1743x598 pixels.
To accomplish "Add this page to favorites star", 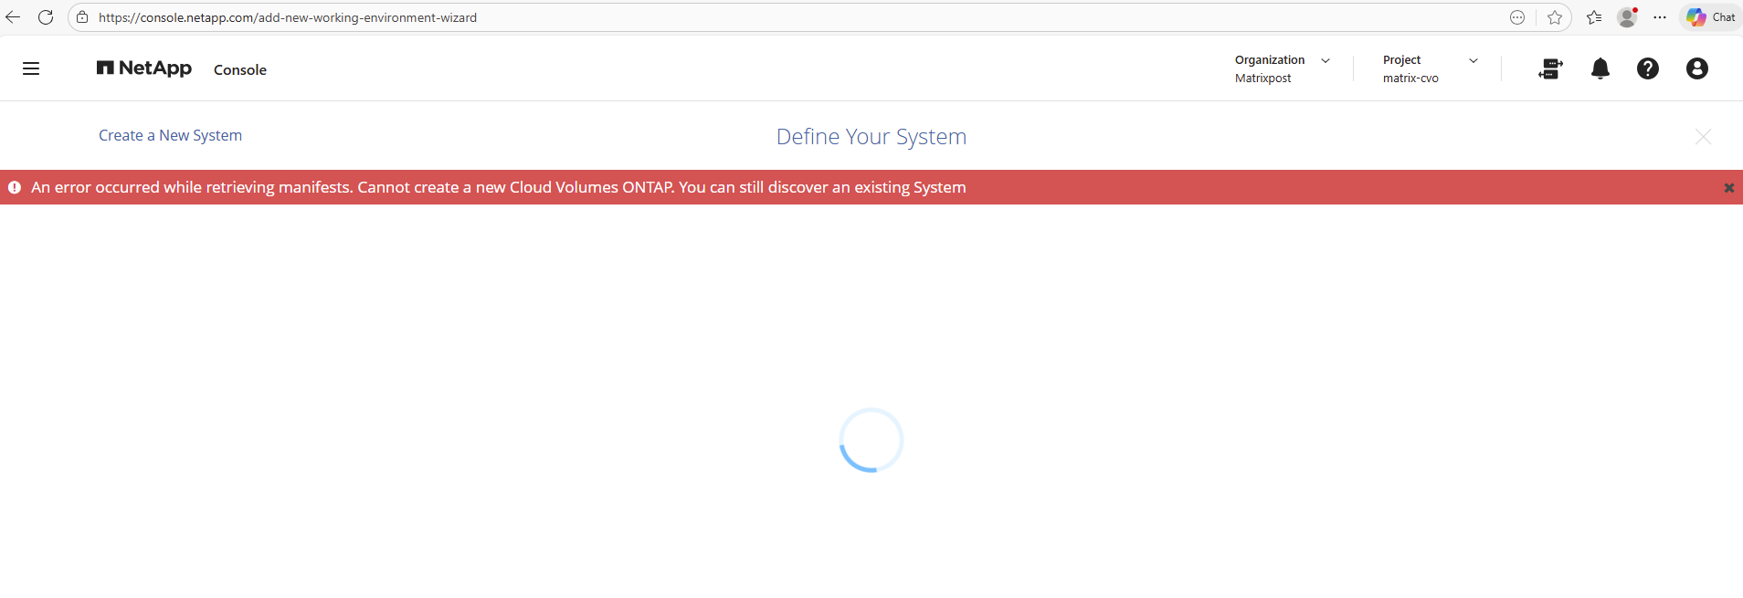I will click(x=1555, y=17).
